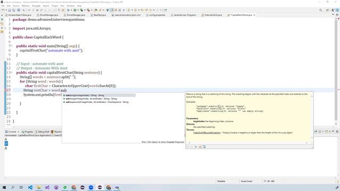
Task: Click the New file toolbar icon
Action: coord(3,10)
